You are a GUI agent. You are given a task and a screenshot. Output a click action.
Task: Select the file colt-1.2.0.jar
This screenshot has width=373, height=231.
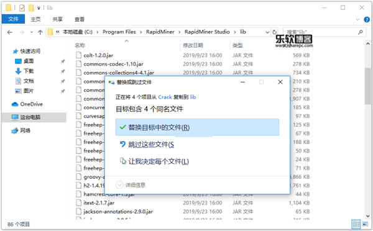pyautogui.click(x=98, y=55)
